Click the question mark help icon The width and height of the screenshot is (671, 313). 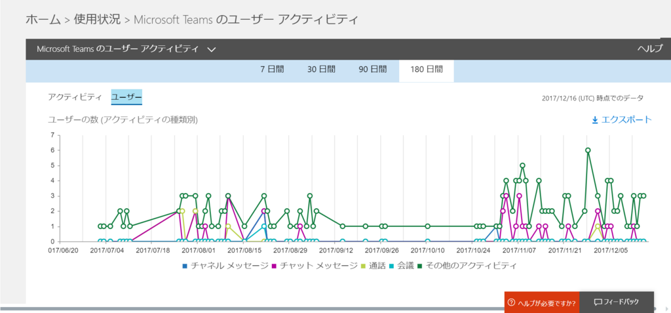pyautogui.click(x=511, y=303)
